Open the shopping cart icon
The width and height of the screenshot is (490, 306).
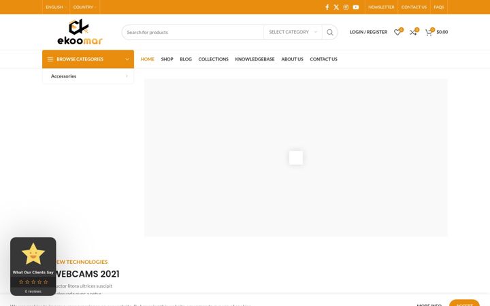click(x=429, y=32)
